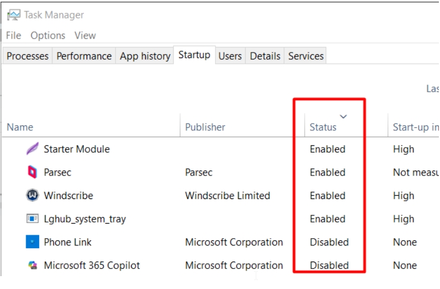Switch to the Processes tab
Screen dimensions: 440x289
click(x=28, y=56)
